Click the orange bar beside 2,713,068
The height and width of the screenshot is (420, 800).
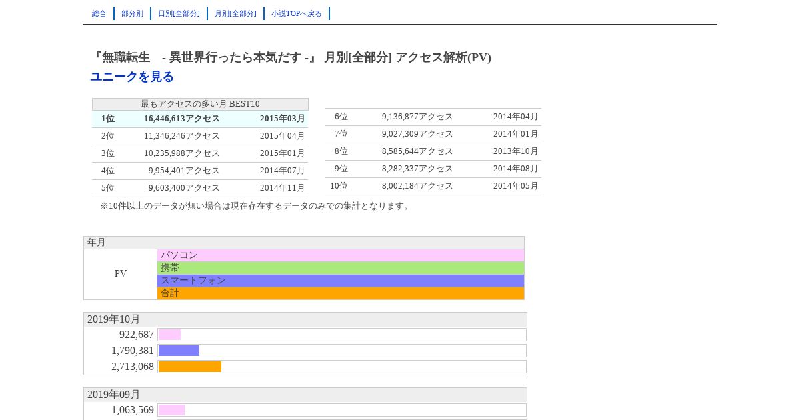190,367
